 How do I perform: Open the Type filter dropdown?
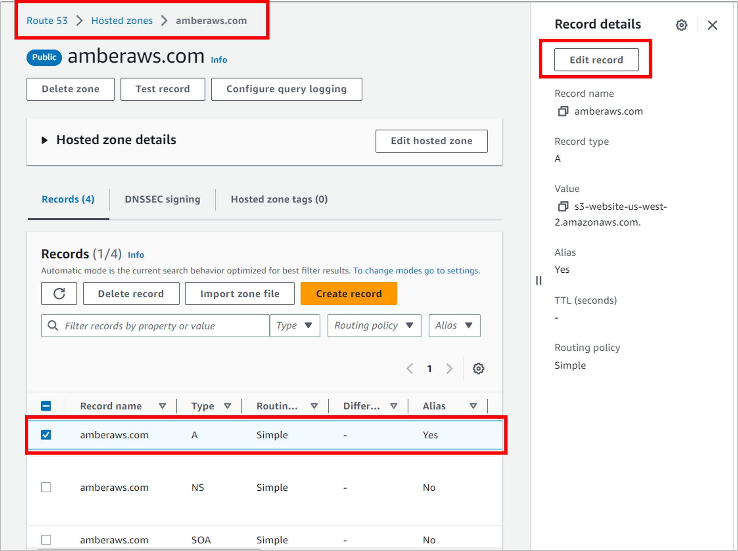295,325
